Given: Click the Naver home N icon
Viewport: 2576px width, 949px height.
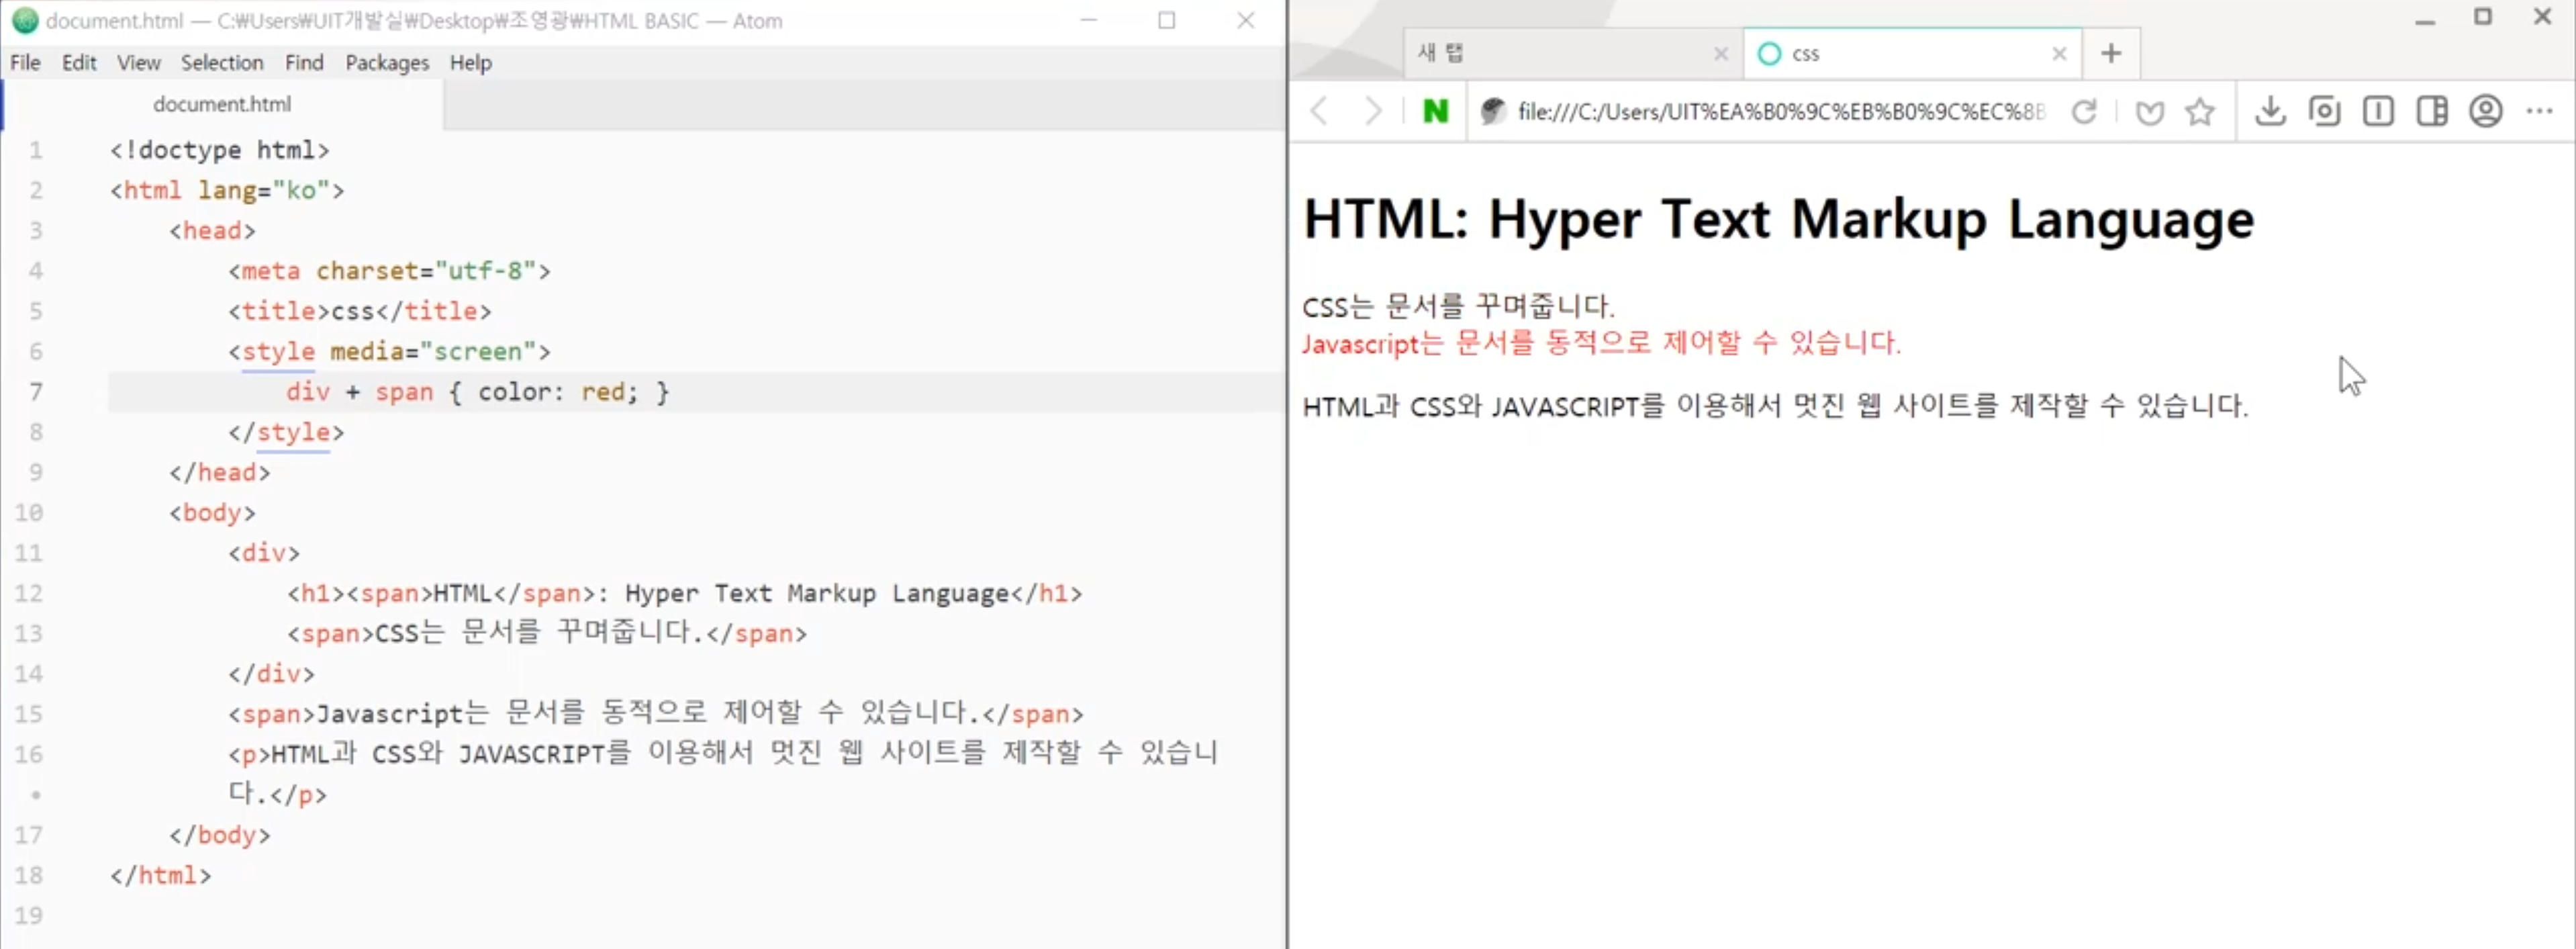Looking at the screenshot, I should (x=1435, y=111).
